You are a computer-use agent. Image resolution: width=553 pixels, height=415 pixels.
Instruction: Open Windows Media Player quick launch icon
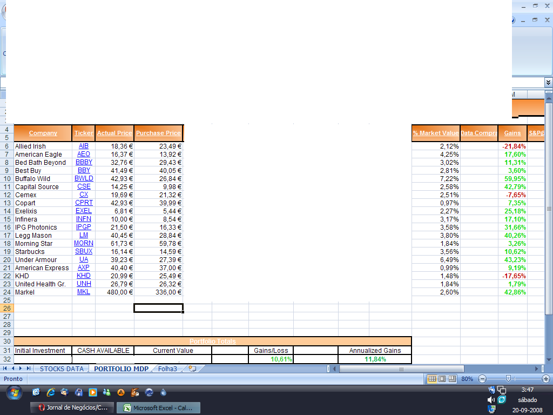[x=93, y=392]
